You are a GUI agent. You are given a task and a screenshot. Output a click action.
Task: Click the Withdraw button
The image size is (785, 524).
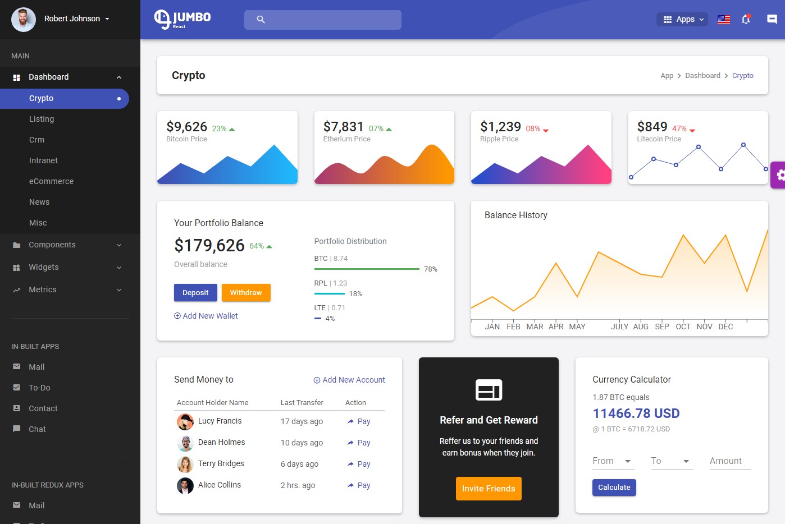click(x=246, y=293)
